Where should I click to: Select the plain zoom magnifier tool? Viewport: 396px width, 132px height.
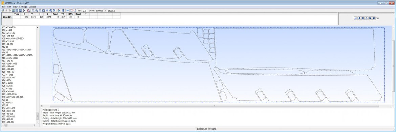33,10
